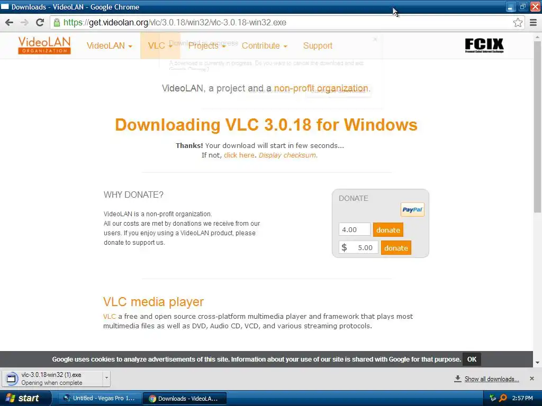Click the PayPal logo in the Donate box
Screen dimensions: 542x406
tap(412, 209)
